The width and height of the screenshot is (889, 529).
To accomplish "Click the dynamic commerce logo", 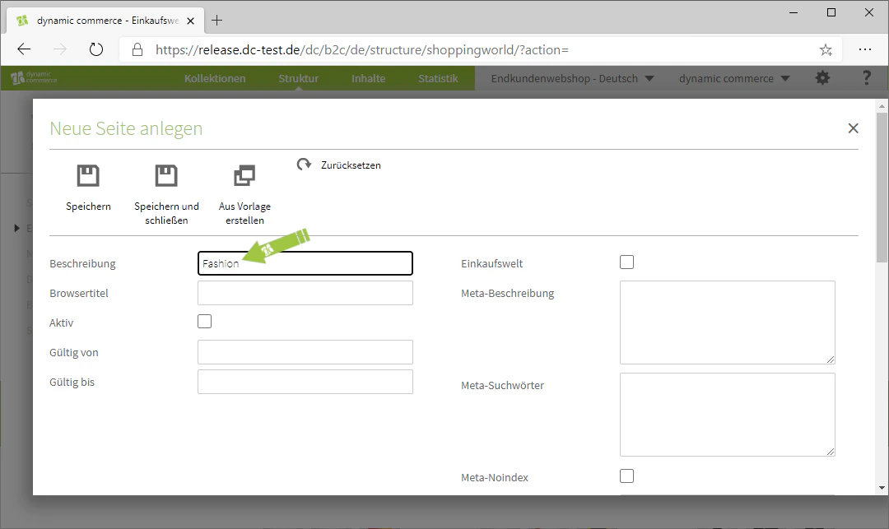I will coord(34,77).
